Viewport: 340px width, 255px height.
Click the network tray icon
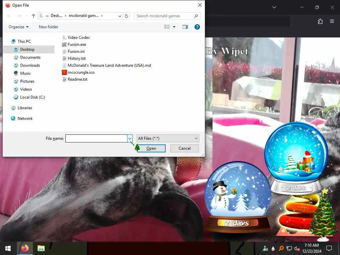coord(289,248)
